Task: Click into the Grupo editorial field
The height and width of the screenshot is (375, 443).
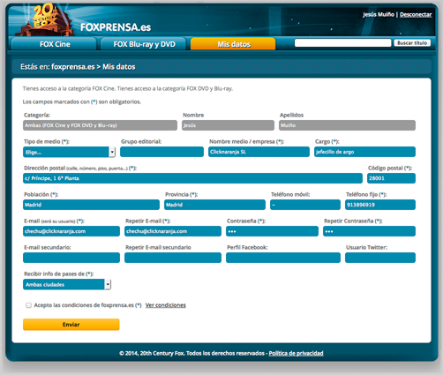Action: coord(161,152)
